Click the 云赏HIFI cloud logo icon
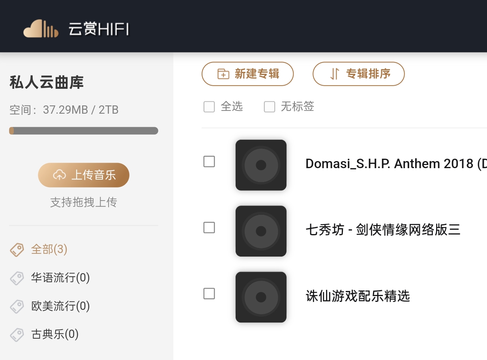Image resolution: width=487 pixels, height=360 pixels. [41, 29]
